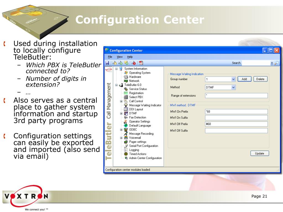Click the MWI On Prefix field
This screenshot has width=283, height=212.
(236, 112)
